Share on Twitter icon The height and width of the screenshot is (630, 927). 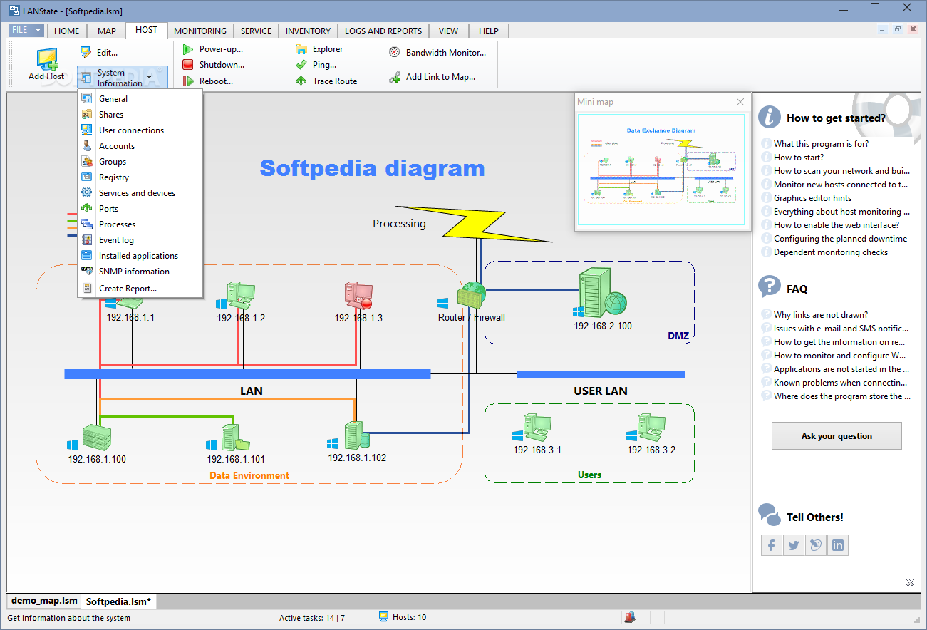793,545
